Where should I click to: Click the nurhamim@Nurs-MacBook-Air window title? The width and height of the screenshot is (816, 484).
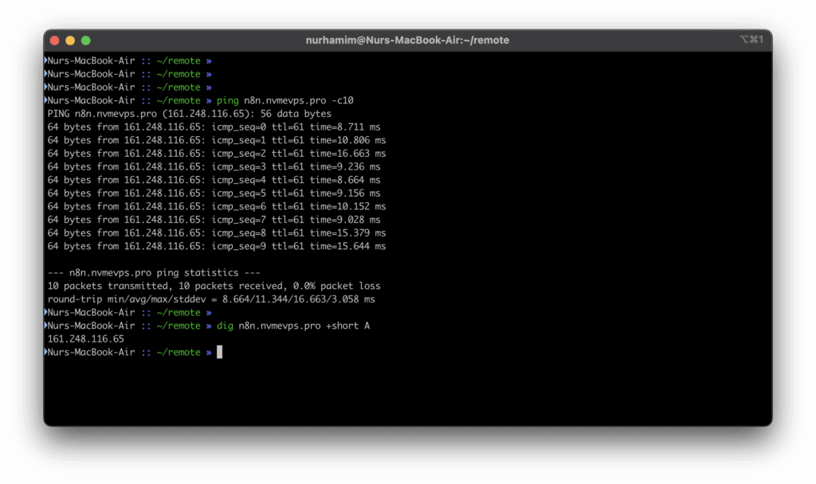[x=407, y=40]
